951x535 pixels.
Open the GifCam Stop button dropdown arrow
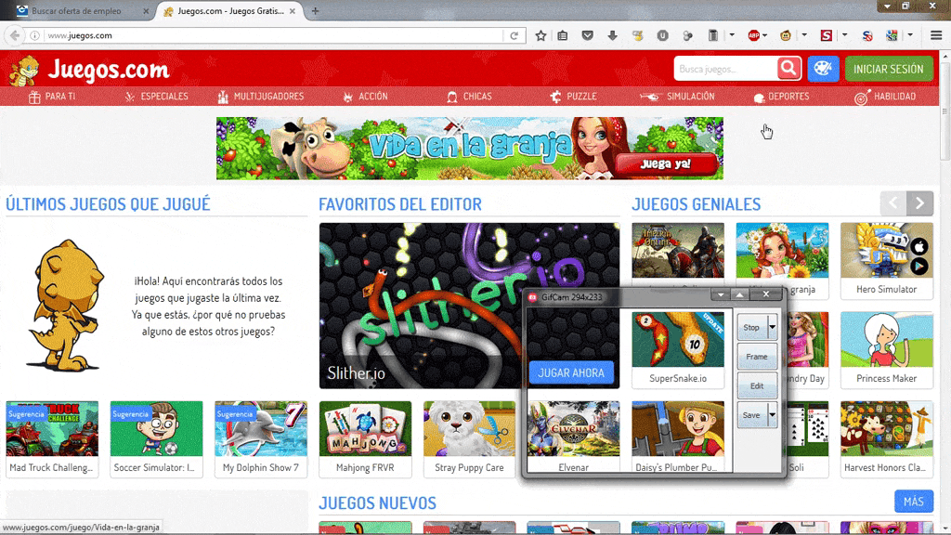coord(772,327)
